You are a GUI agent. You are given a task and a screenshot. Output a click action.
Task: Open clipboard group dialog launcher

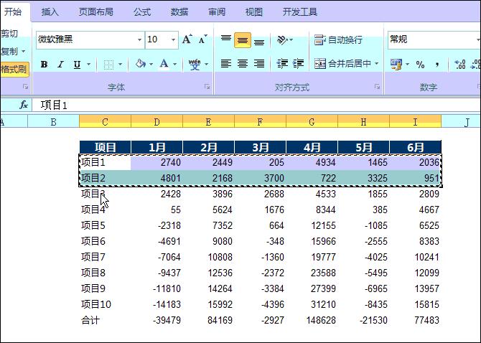(x=25, y=87)
